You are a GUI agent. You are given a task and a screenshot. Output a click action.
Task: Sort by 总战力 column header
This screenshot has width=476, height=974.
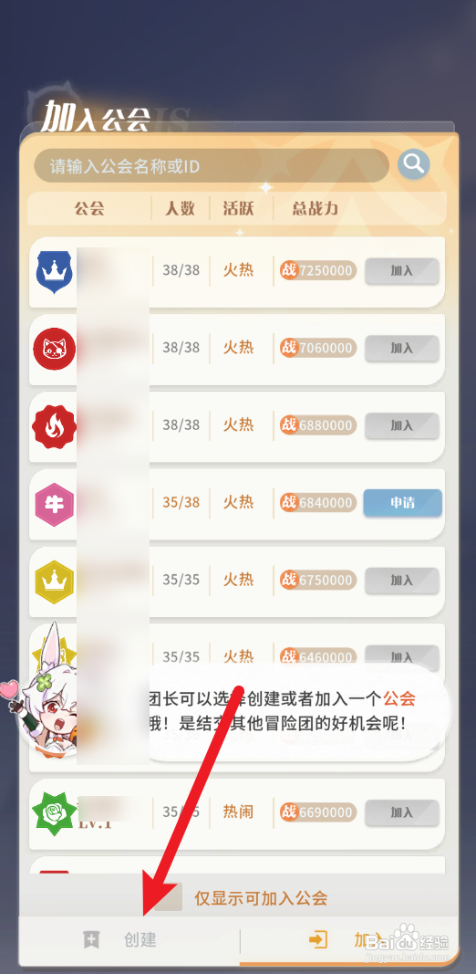click(x=316, y=208)
